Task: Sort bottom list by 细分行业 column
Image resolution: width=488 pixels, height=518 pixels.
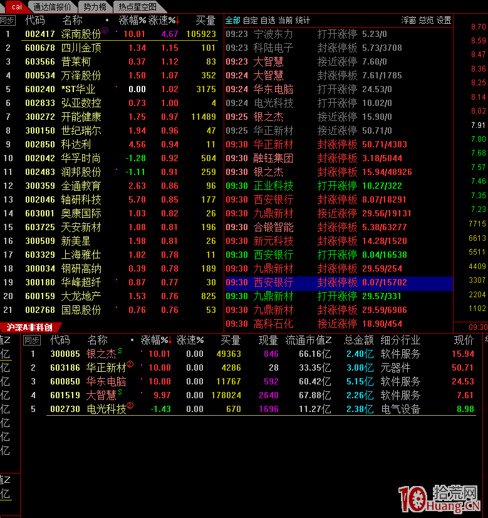Action: 400,340
